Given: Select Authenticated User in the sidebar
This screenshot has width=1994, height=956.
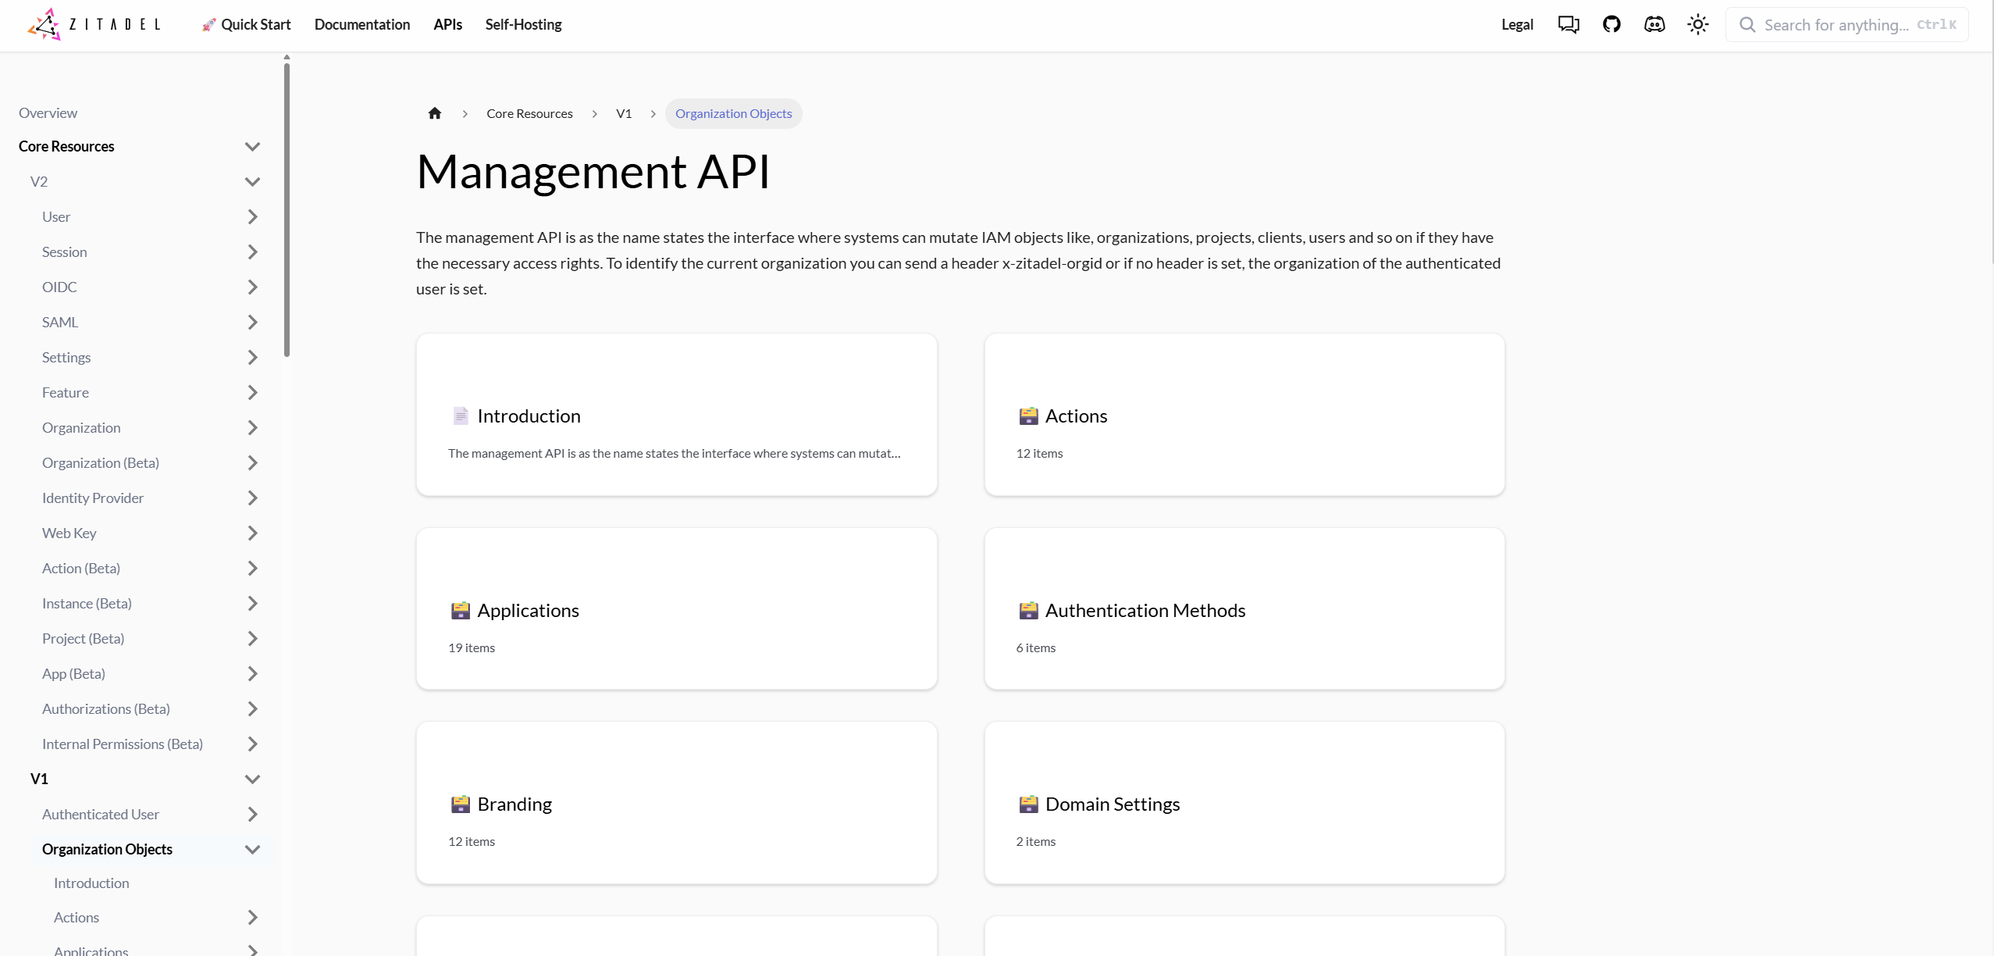Looking at the screenshot, I should (101, 814).
